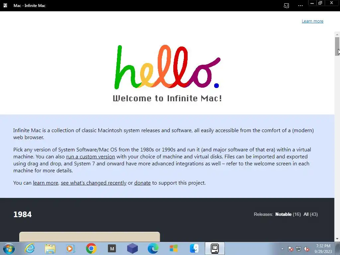Viewport: 340px width, 255px height.
Task: Open the 'learn more' link in the intro paragraph
Action: pos(45,183)
